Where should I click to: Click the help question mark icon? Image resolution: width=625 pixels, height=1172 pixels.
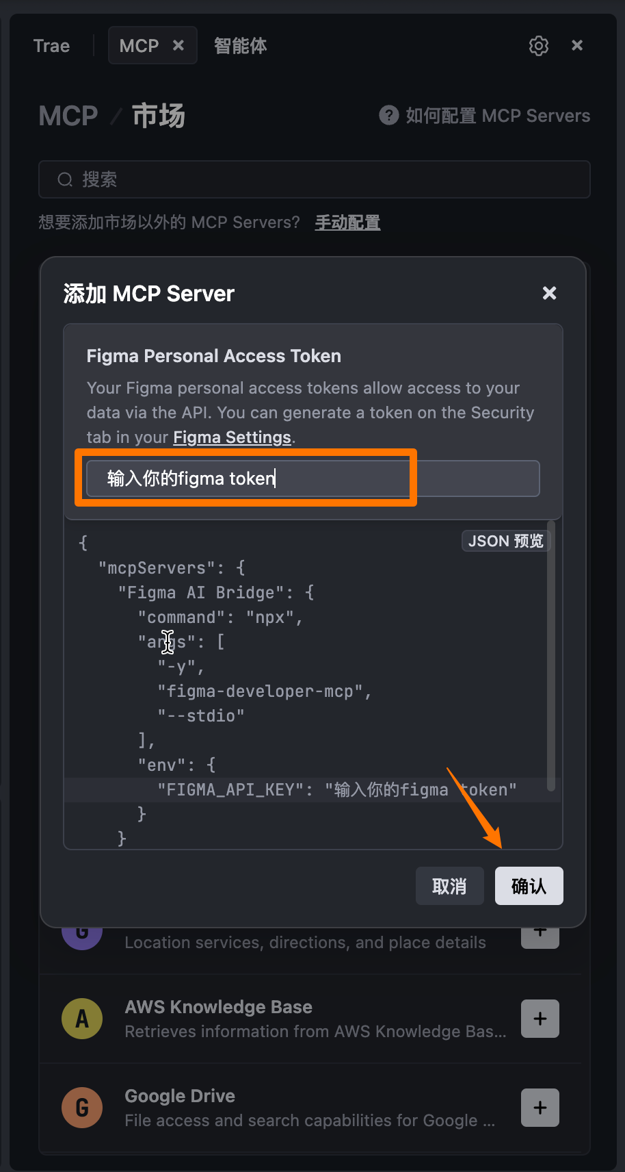pyautogui.click(x=389, y=115)
